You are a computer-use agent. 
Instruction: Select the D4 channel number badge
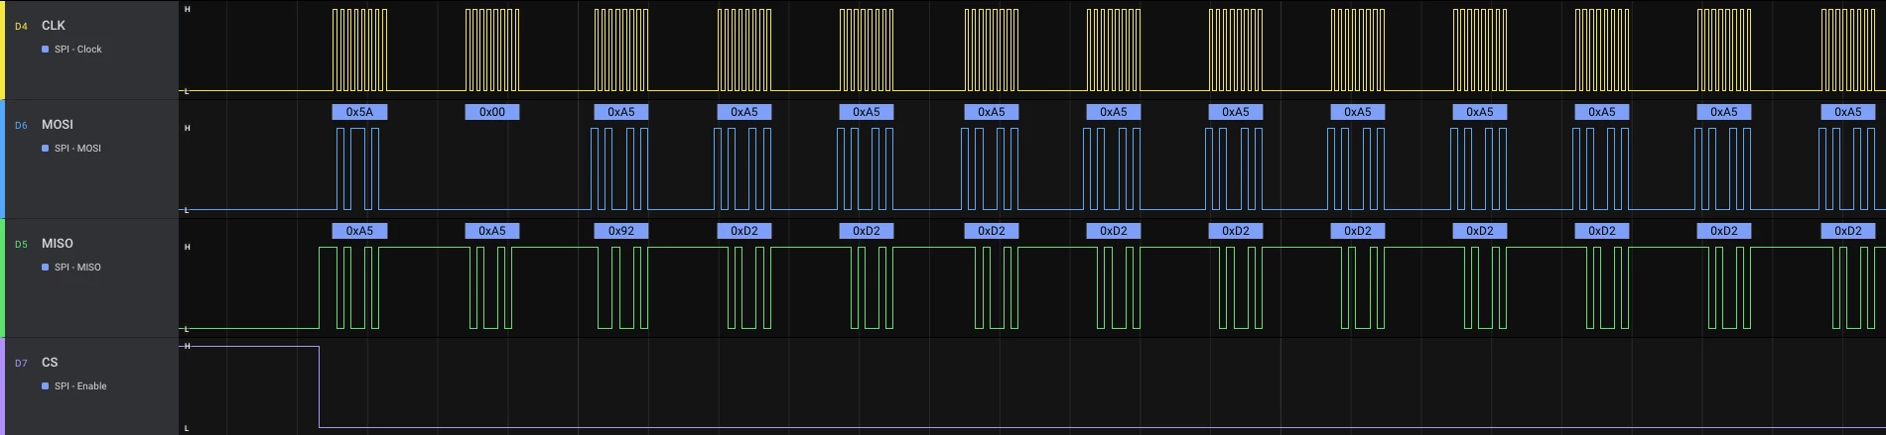point(21,27)
